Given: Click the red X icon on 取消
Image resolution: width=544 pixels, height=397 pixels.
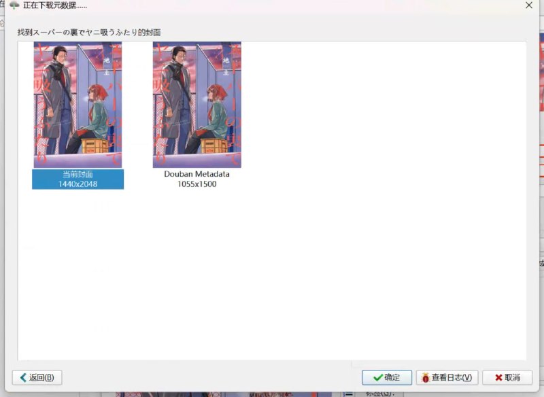Looking at the screenshot, I should 498,377.
